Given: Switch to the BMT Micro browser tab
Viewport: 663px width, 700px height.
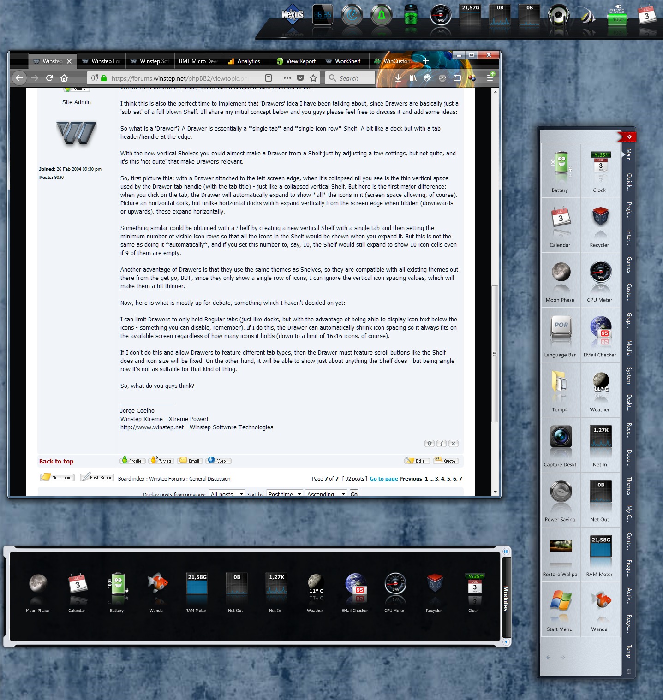Looking at the screenshot, I should (198, 61).
